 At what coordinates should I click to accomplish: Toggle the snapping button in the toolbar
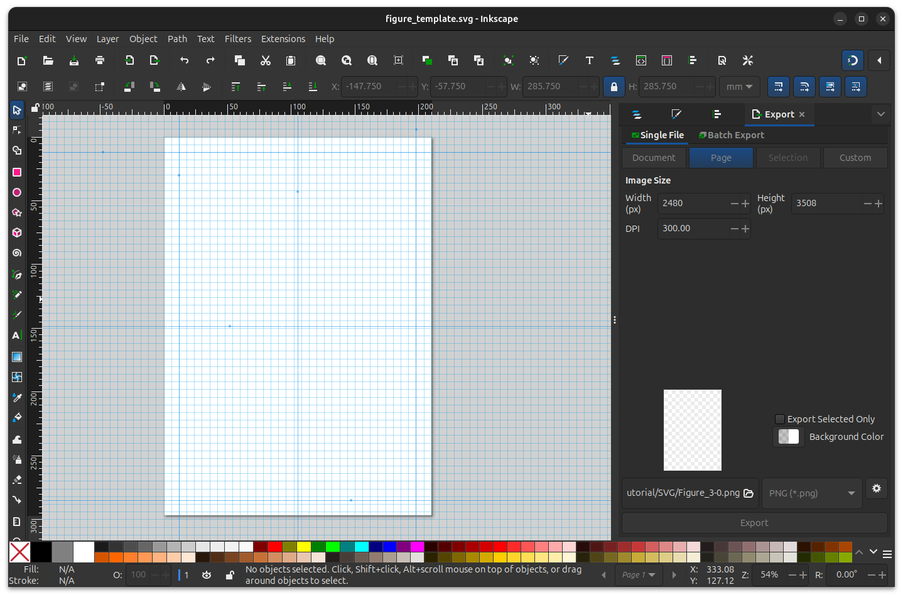tap(852, 60)
